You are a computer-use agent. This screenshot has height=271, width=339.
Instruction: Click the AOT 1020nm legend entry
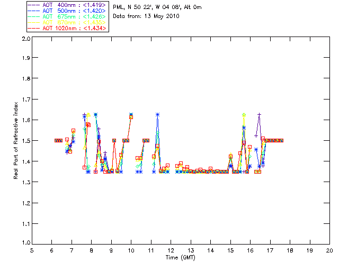(67, 28)
